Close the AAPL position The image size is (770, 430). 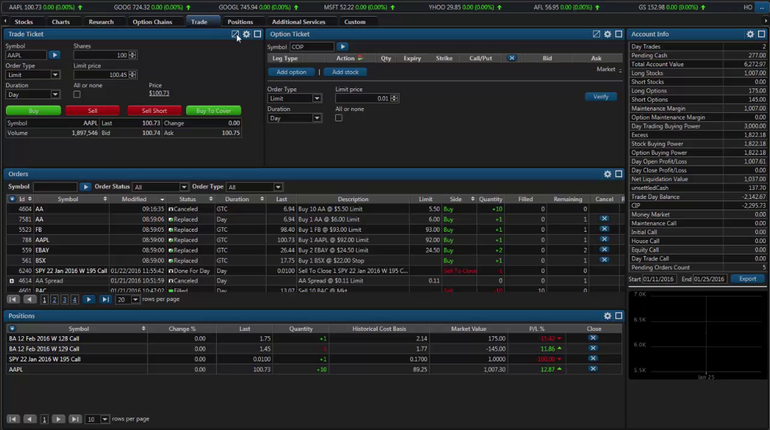(x=593, y=369)
